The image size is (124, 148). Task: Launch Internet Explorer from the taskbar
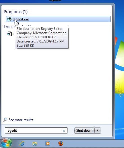[x=22, y=143]
